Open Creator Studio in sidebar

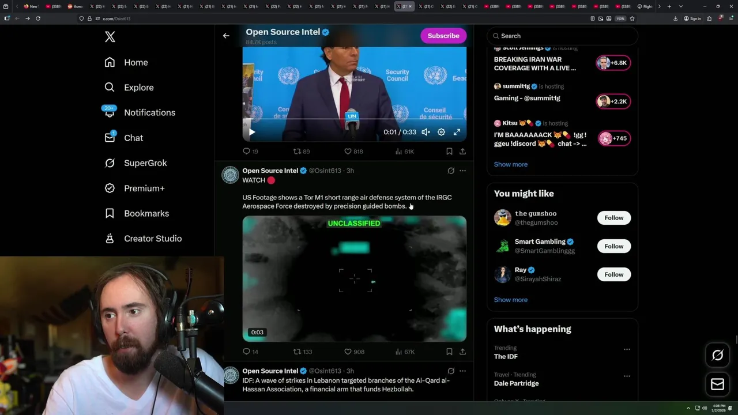[143, 239]
